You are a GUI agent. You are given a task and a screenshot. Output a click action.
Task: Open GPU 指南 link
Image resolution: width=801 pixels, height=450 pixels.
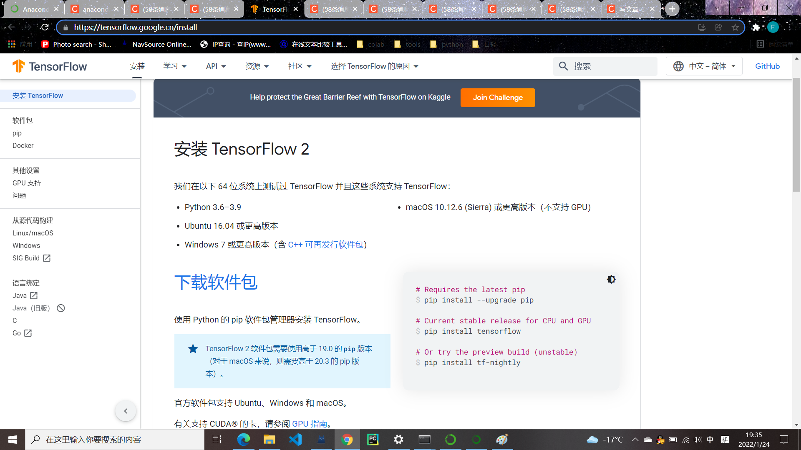[310, 424]
